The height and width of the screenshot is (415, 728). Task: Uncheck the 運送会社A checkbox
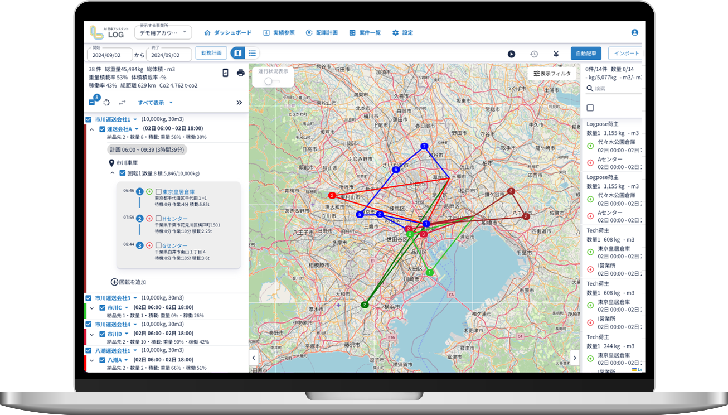(x=102, y=129)
